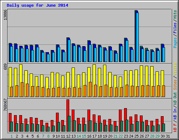Click day 4 on the x-axis

[x=27, y=136]
